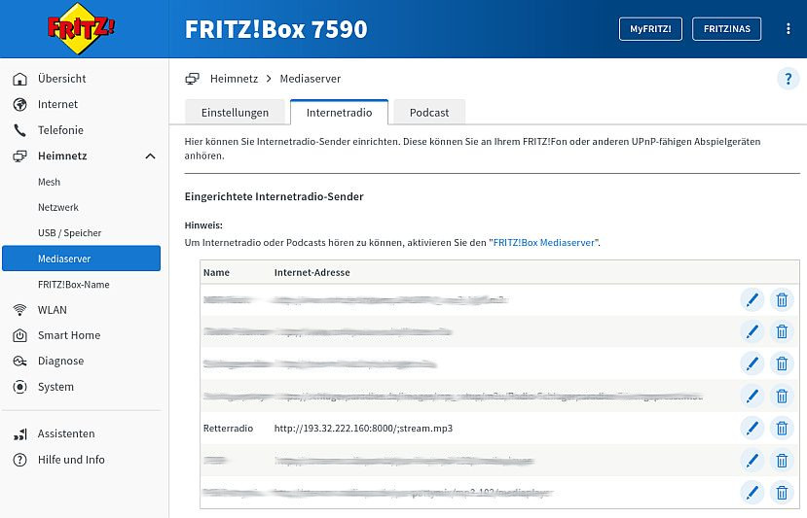
Task: Open the Assistenten page
Action: tap(66, 433)
